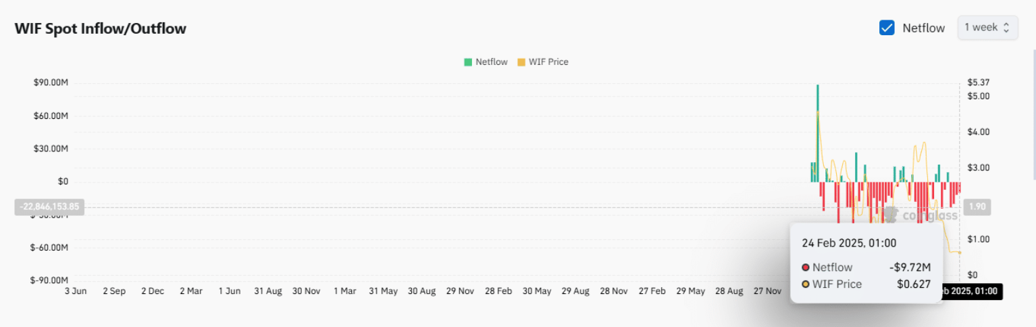Image resolution: width=1036 pixels, height=327 pixels.
Task: Click the 28 Feb x-axis date label
Action: click(x=498, y=291)
